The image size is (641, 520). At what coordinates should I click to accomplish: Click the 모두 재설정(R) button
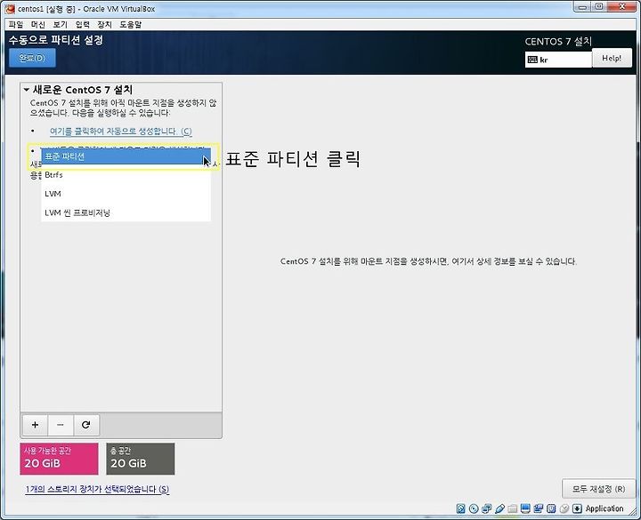click(x=599, y=489)
